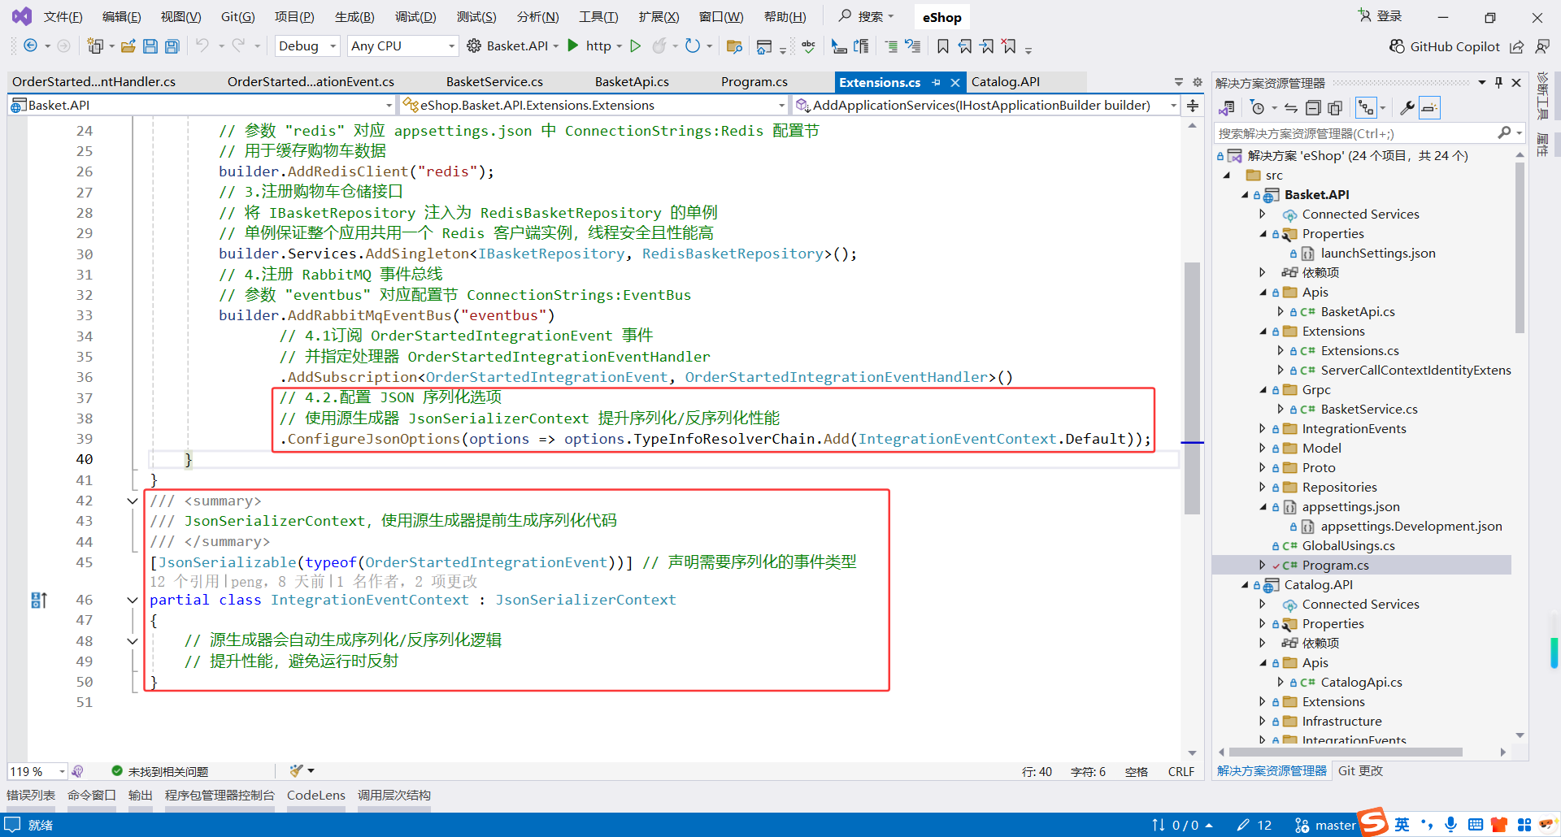Toggle a bookmark on the current line

pos(942,46)
